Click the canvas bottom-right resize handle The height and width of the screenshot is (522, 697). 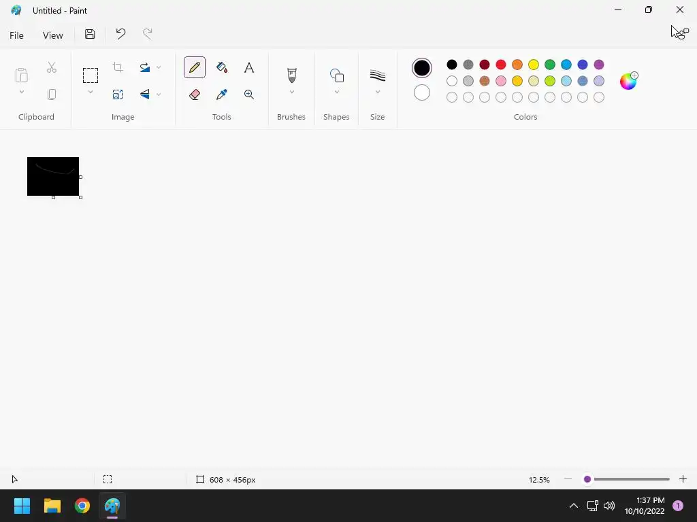point(80,197)
